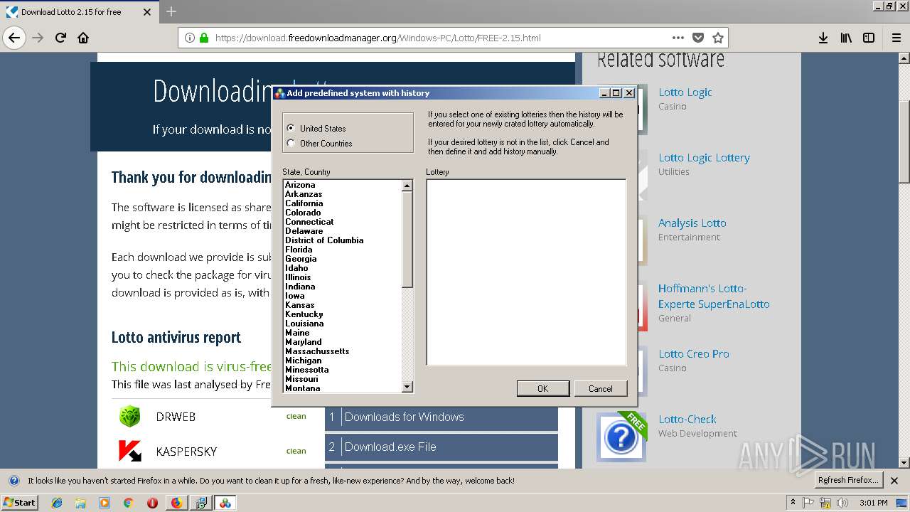910x512 pixels.
Task: Select California in the state list
Action: [x=304, y=203]
